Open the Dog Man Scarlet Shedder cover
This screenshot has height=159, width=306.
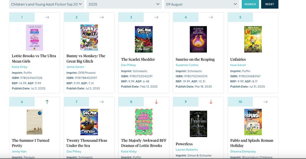(x=144, y=39)
